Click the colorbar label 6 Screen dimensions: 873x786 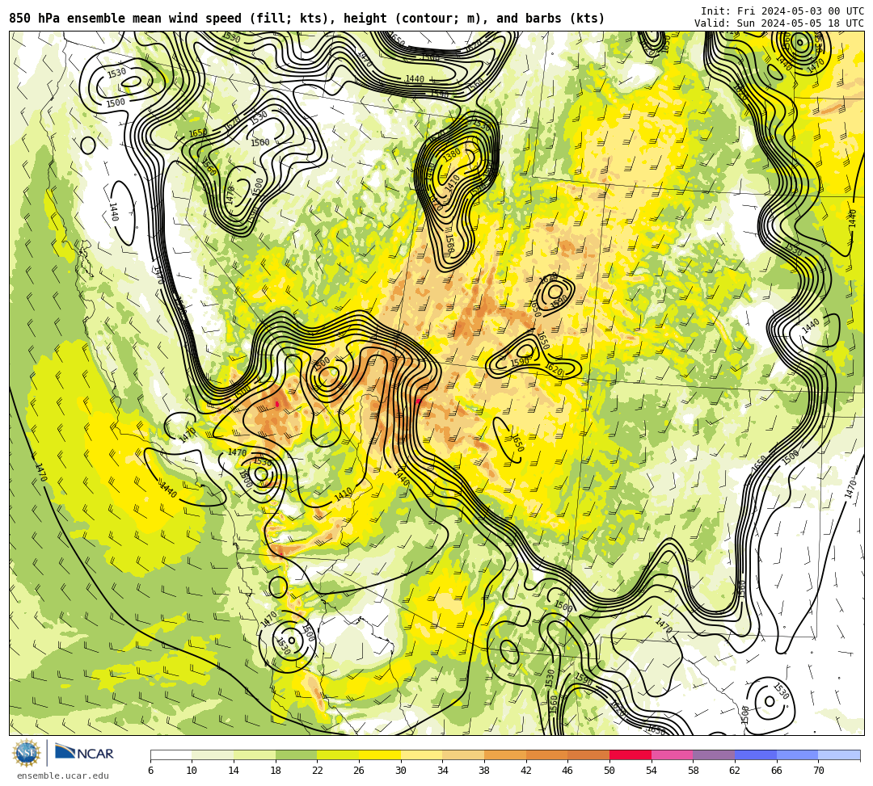point(150,771)
